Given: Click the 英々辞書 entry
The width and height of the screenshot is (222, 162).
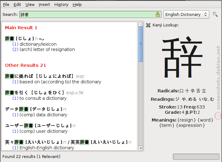Looking at the screenshot, I should [x=34, y=142].
